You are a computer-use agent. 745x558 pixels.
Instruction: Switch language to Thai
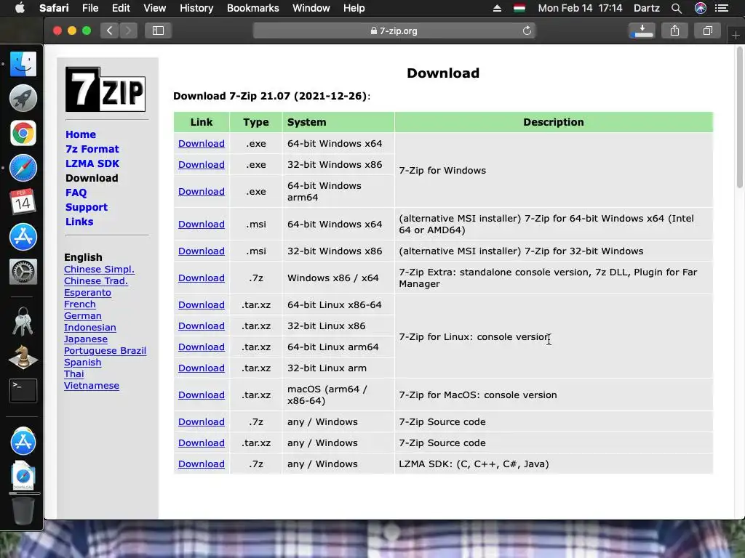74,374
